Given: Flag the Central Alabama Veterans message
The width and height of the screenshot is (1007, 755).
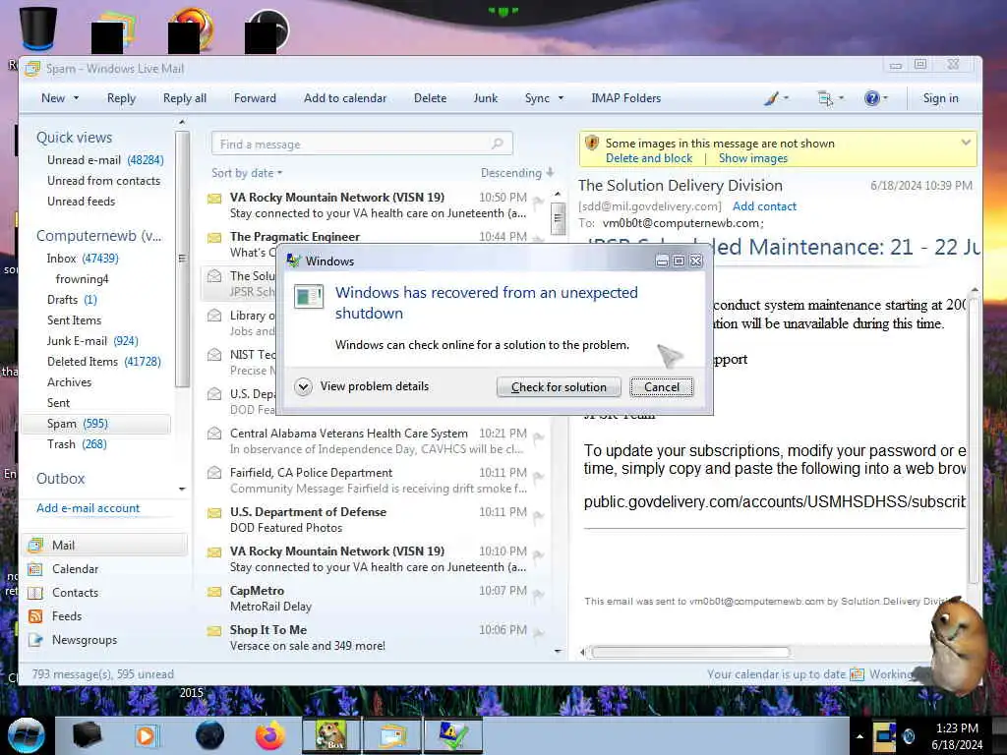Looking at the screenshot, I should click(x=538, y=437).
